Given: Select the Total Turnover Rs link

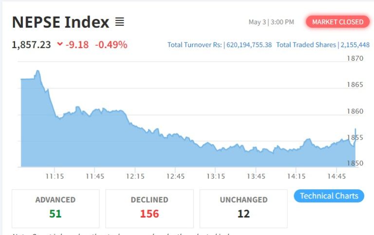Looking at the screenshot, I should click(195, 45).
